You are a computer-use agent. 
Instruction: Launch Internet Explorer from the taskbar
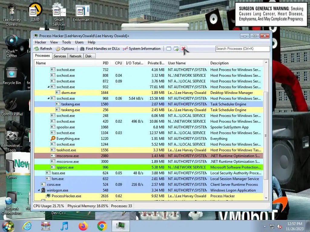point(27,226)
